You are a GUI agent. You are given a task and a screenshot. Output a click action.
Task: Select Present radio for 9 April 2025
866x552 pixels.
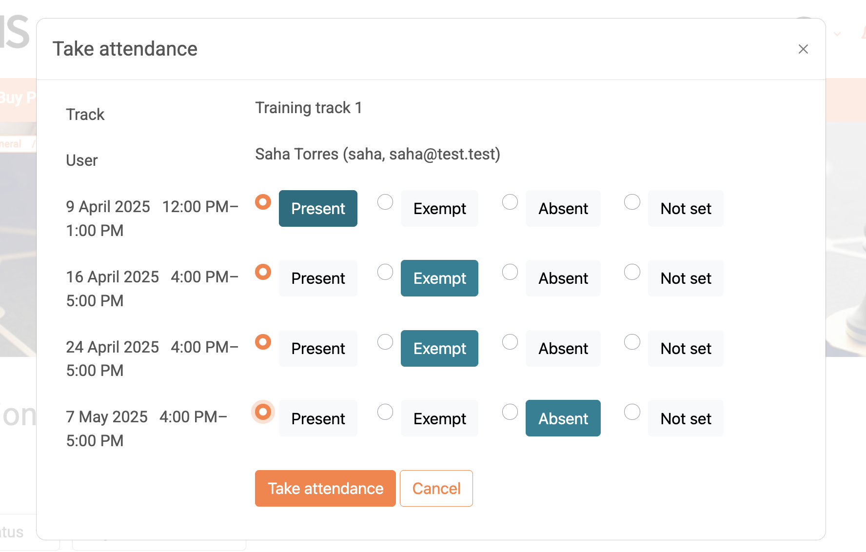click(263, 202)
